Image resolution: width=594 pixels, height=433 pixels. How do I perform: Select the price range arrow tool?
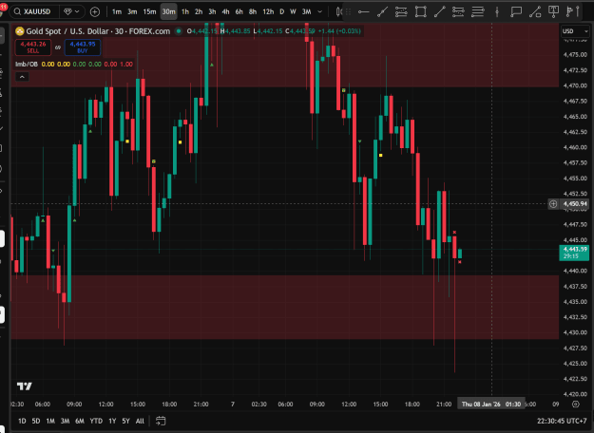coord(535,11)
